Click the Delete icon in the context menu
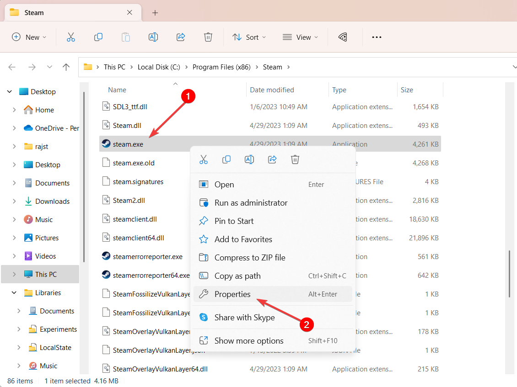Viewport: 517px width, 387px height. [295, 160]
